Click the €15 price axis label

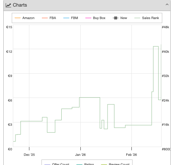(9, 27)
